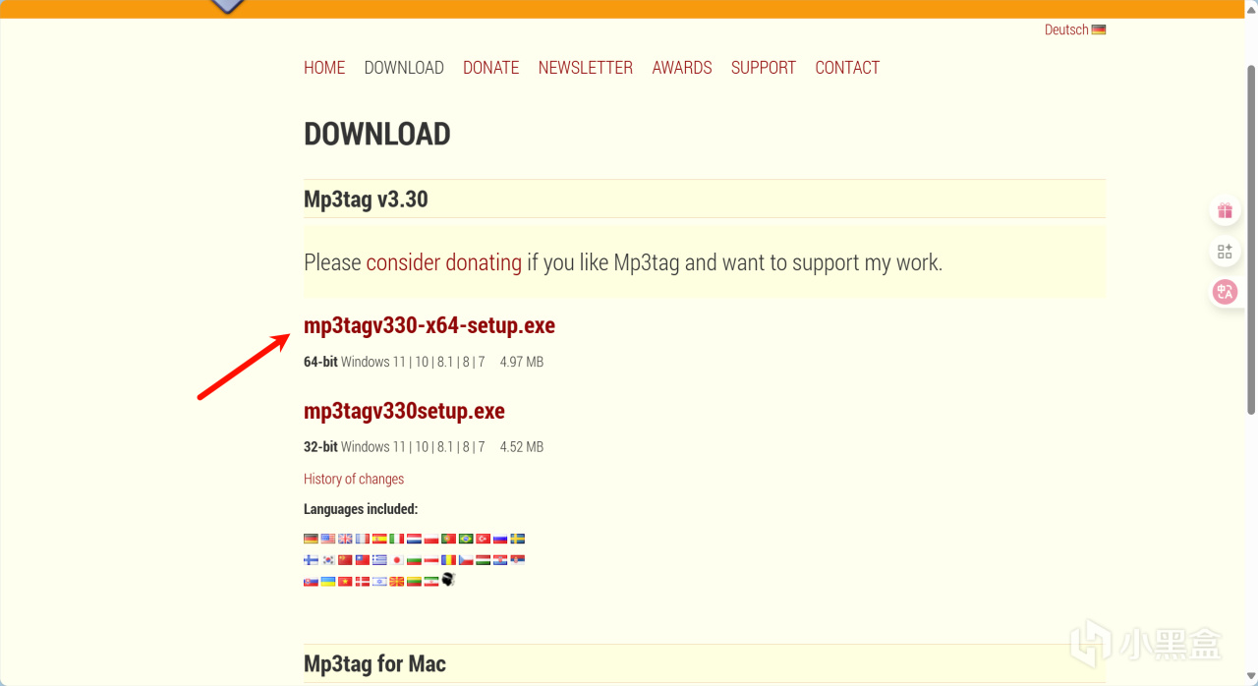Open the HOME navigation item
Screen dimensions: 1258x686
point(324,68)
